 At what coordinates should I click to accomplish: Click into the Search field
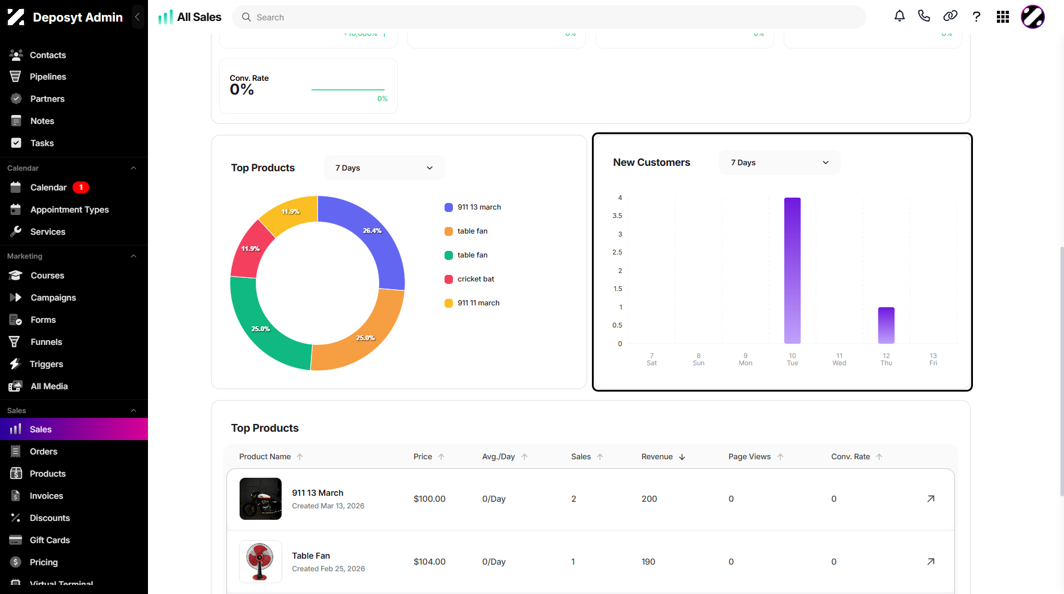549,17
